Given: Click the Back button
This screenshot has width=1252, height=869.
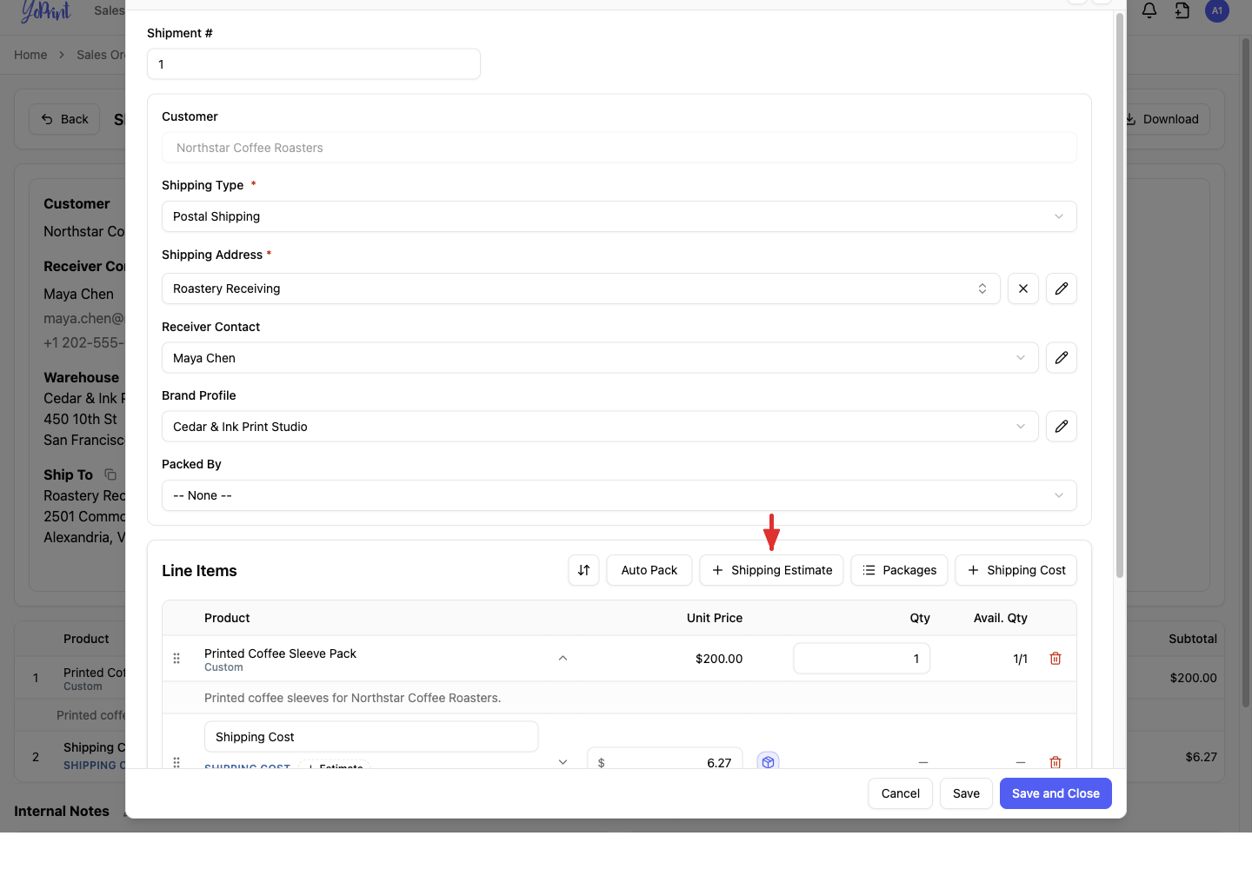Looking at the screenshot, I should click(65, 119).
